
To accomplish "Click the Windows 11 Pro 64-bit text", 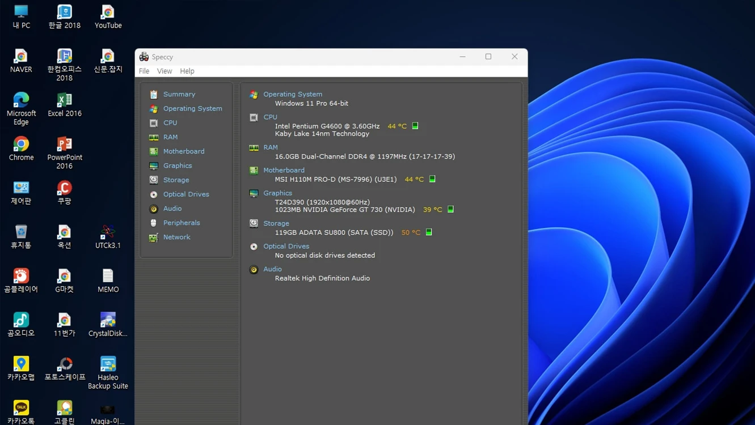I will click(311, 103).
